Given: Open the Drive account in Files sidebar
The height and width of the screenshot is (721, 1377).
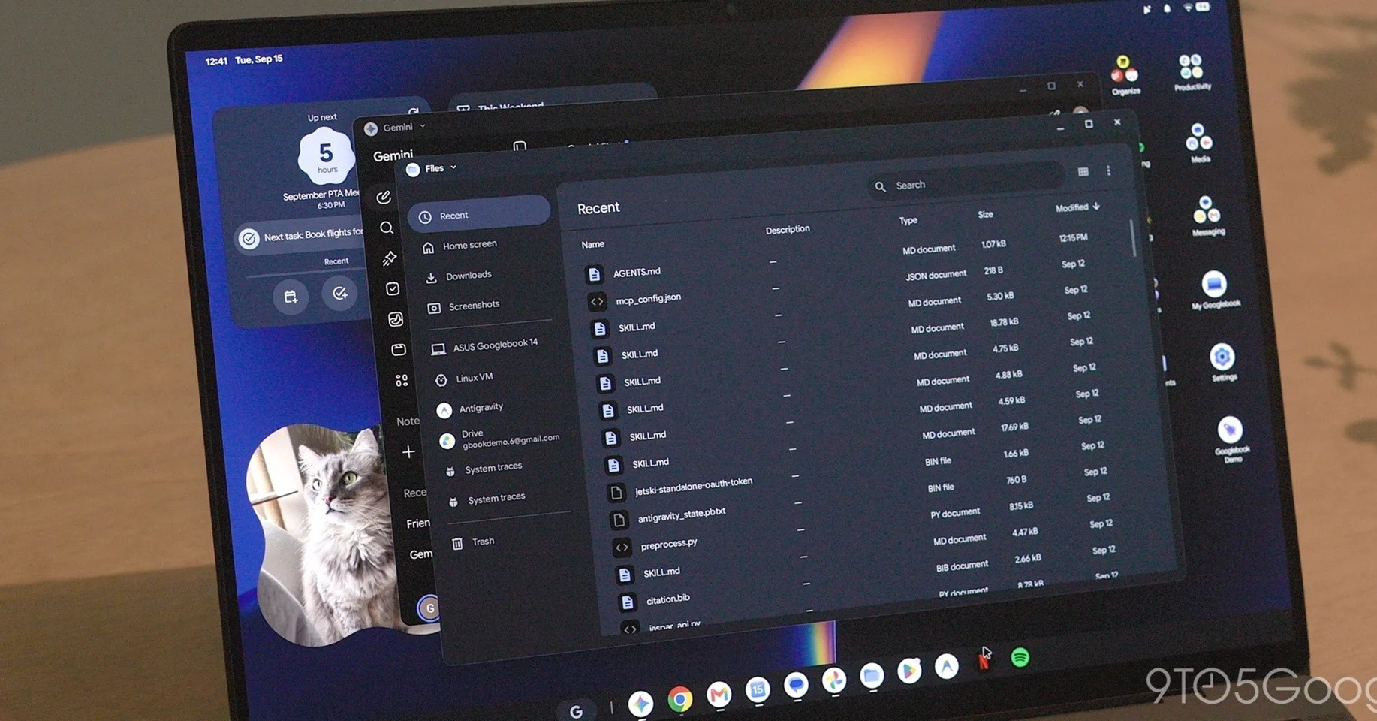Looking at the screenshot, I should click(500, 439).
